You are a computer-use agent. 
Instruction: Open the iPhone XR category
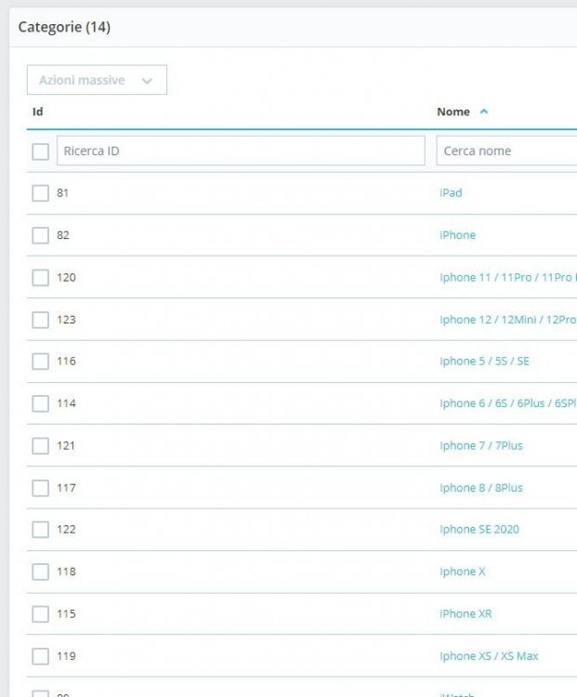[x=466, y=613]
